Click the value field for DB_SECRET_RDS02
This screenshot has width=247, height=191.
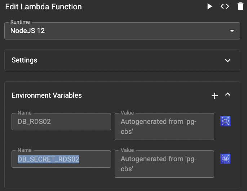coord(164,164)
